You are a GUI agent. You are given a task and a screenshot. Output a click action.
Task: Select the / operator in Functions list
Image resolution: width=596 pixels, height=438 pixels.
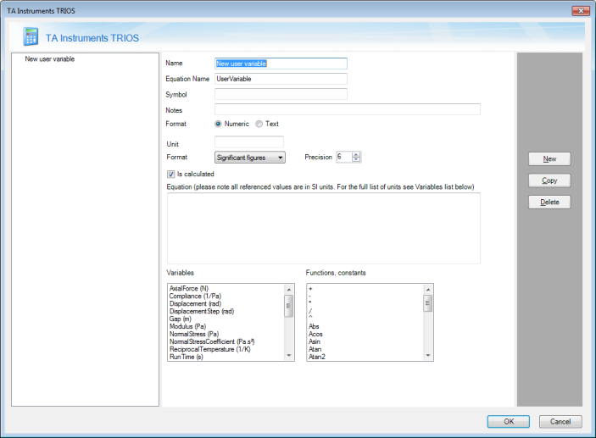click(x=310, y=311)
